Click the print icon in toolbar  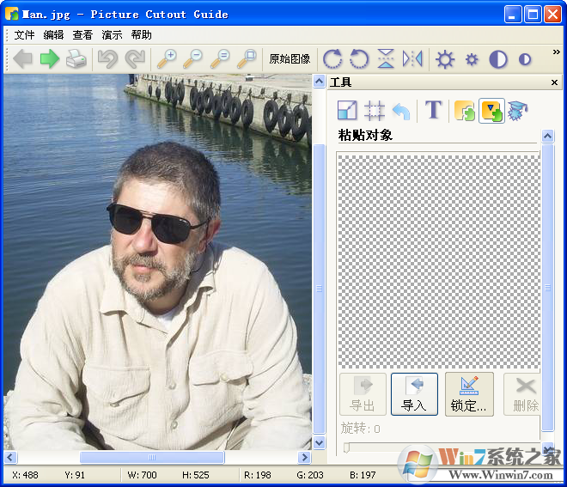76,59
